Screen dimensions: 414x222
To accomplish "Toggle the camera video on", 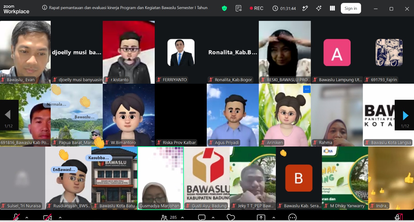I will [48, 217].
